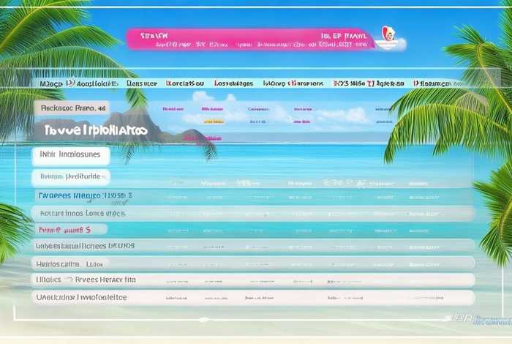This screenshot has width=512, height=344.
Task: Click the circular icon in the Ulloics row
Action: pyautogui.click(x=68, y=280)
